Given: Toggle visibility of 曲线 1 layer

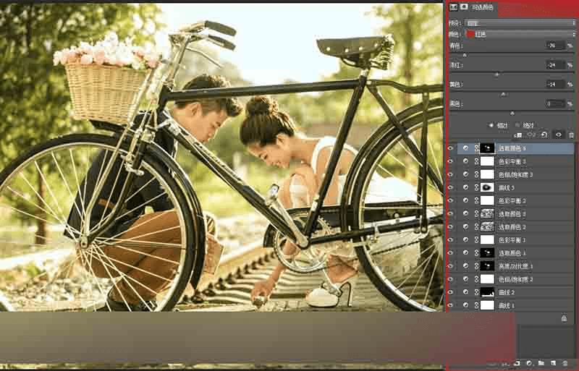Looking at the screenshot, I should (x=450, y=305).
